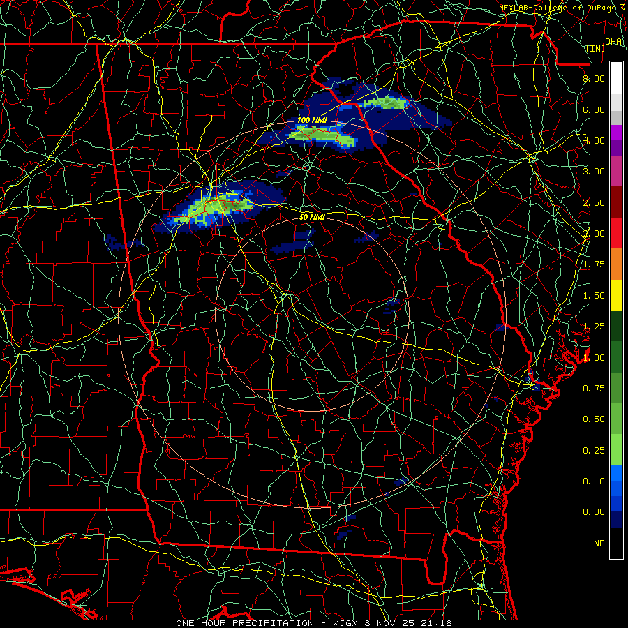Click the 1.75 legend value
The image size is (628, 628).
point(594,264)
